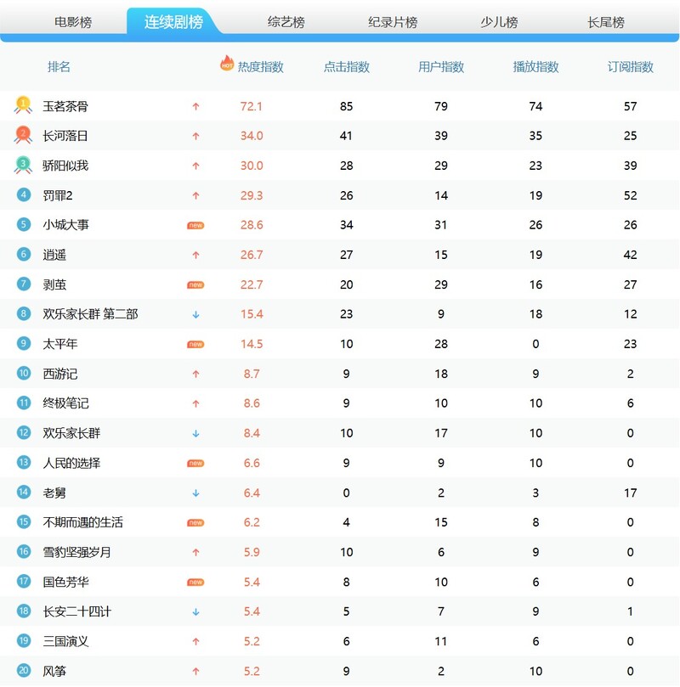680x687 pixels.
Task: Go to the 长尾榜 tab
Action: point(606,22)
